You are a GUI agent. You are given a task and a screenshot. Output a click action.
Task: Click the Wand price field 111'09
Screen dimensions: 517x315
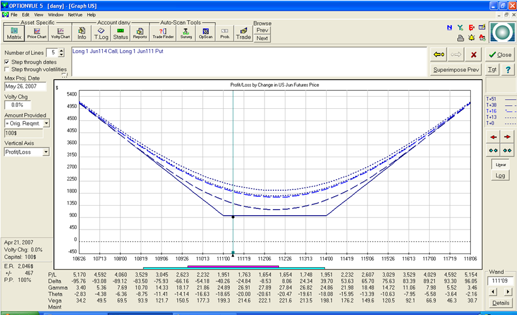click(500, 281)
